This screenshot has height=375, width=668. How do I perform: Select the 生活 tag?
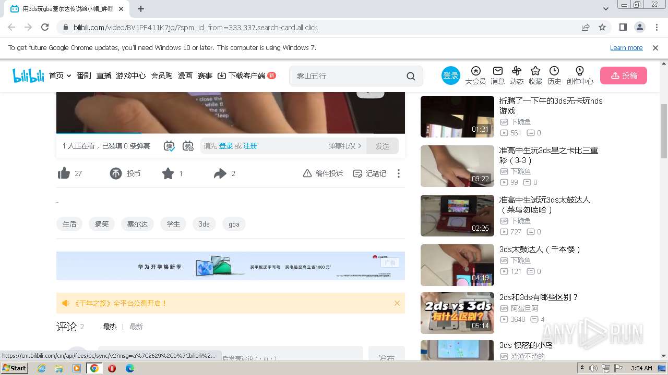click(69, 224)
